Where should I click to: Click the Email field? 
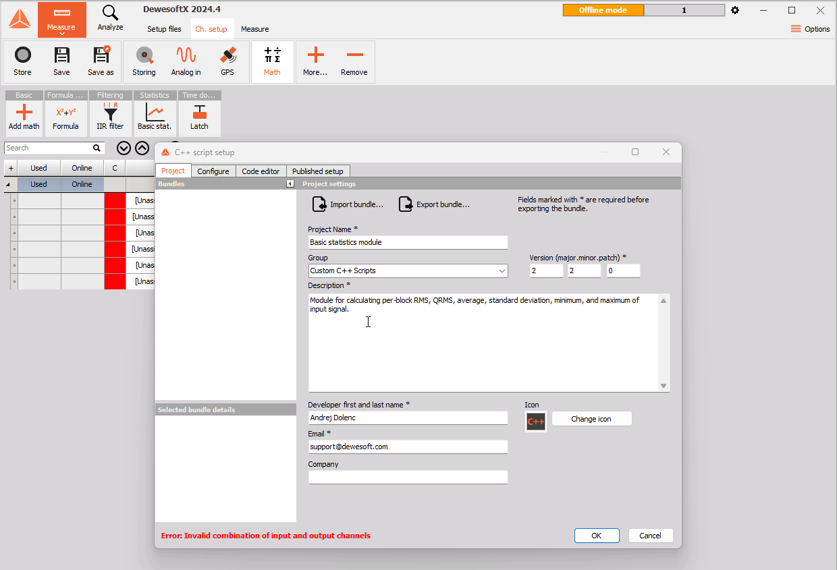[x=408, y=447]
